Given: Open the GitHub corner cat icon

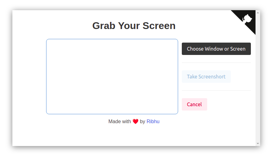Looking at the screenshot, I should coord(247,19).
